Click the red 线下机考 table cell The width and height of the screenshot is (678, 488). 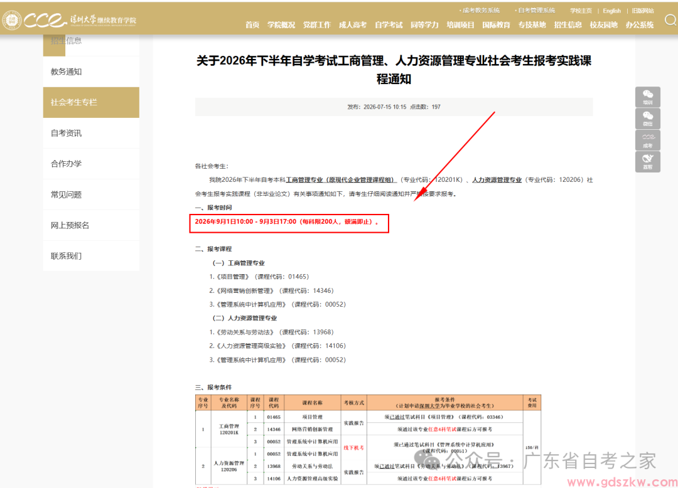point(353,448)
